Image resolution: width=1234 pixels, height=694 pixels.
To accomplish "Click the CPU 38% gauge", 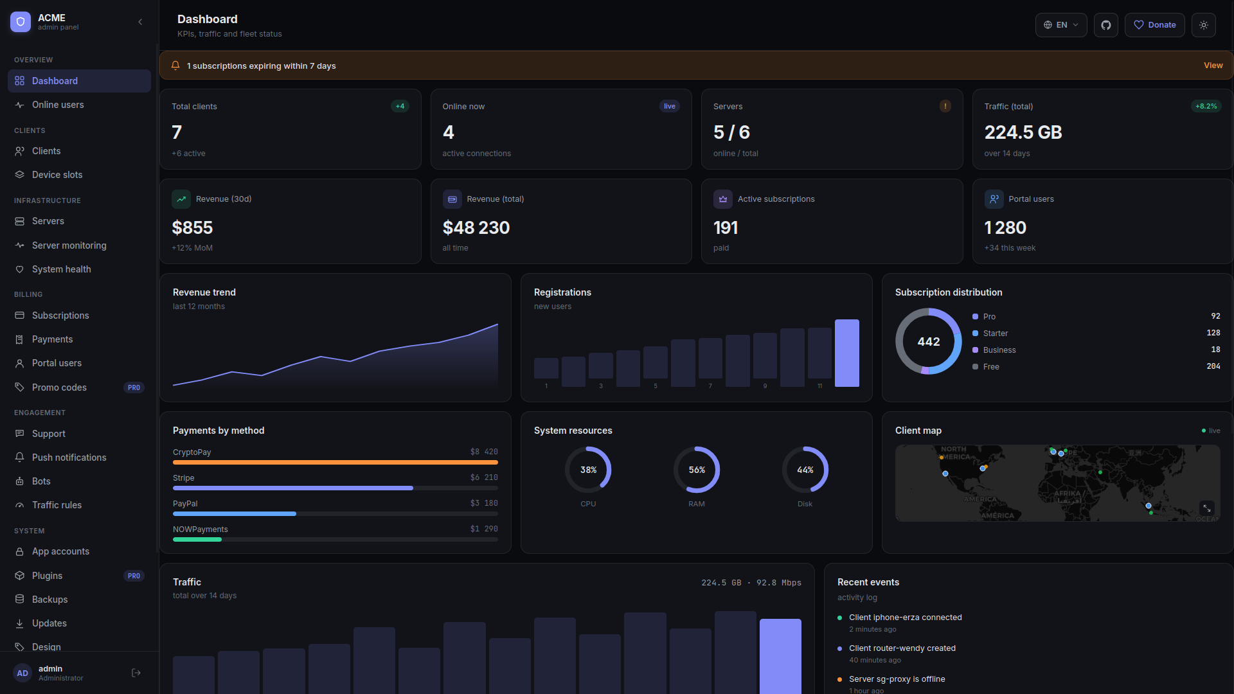I will [588, 470].
